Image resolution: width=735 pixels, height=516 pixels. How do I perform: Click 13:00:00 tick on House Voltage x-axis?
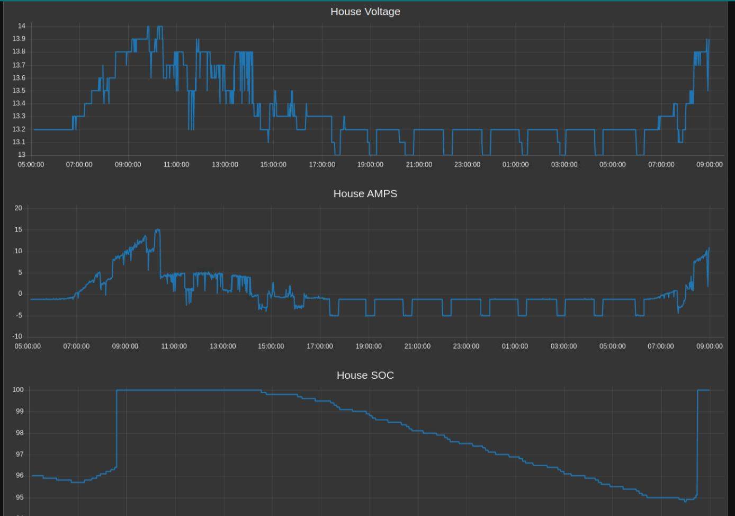225,165
